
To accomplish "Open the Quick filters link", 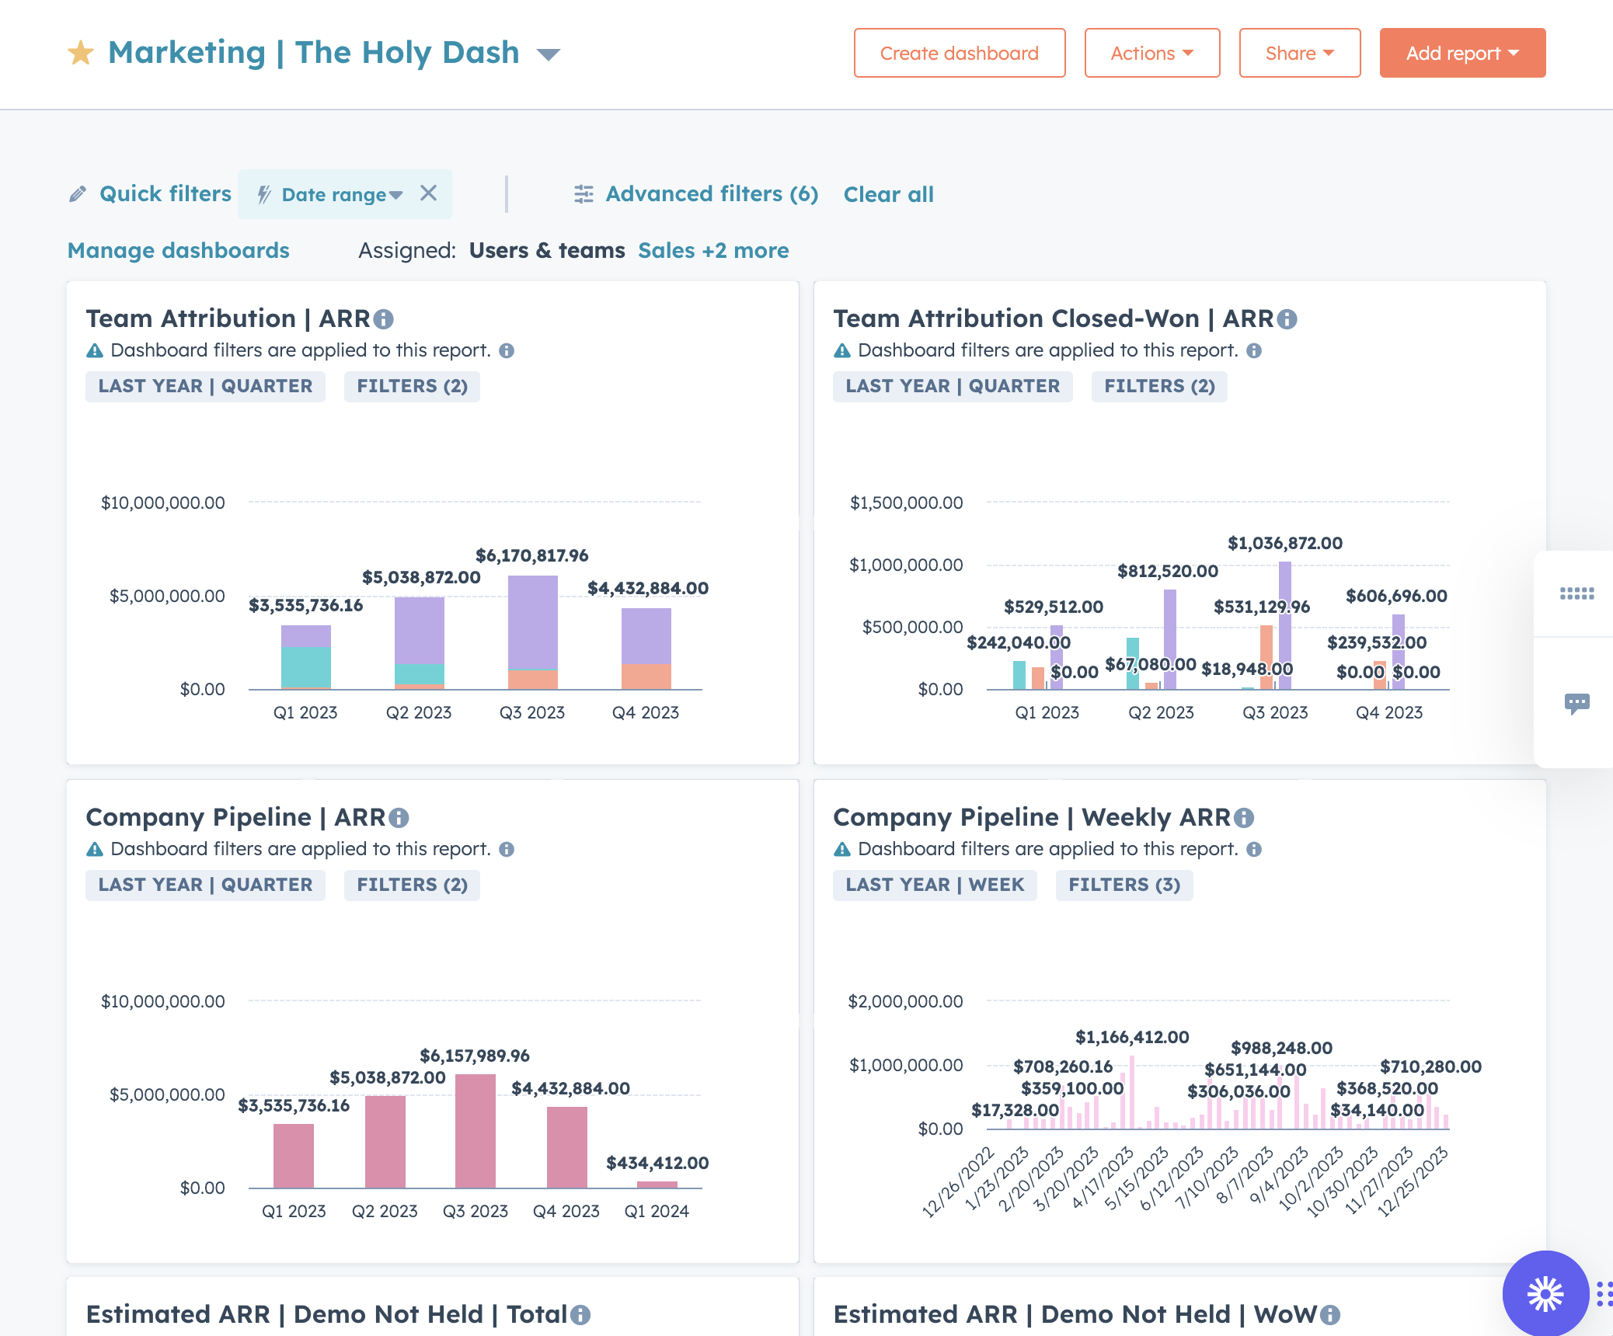I will (x=165, y=194).
